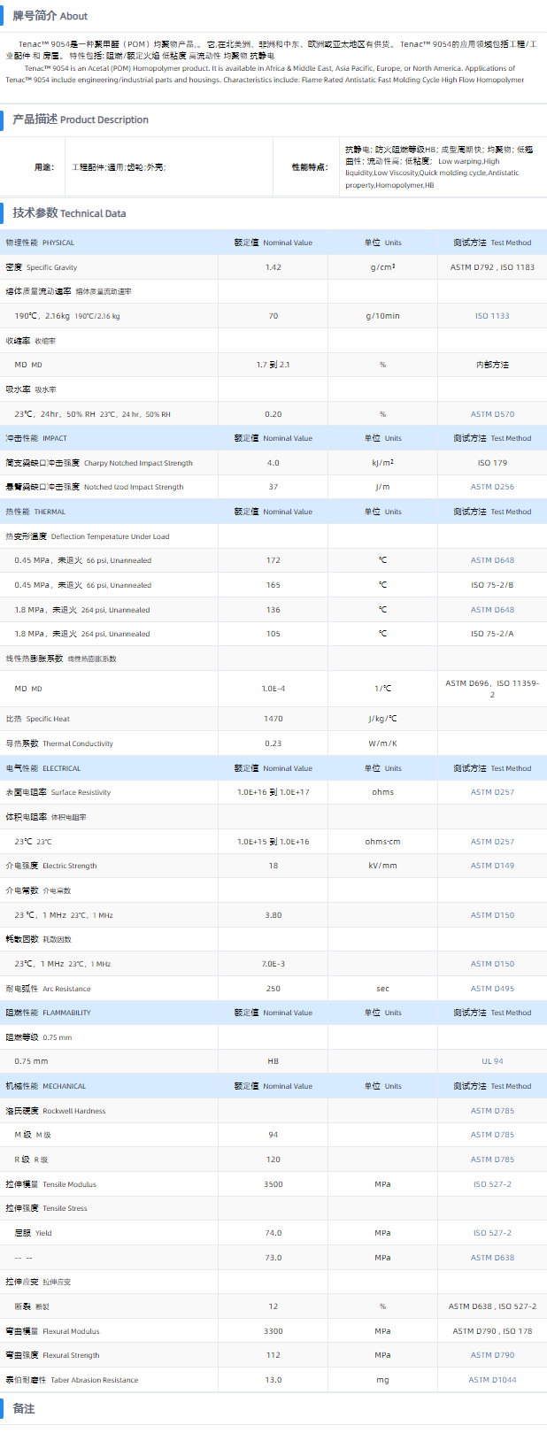Click ASTM D149 link for Electric Strength
Viewport: 547px width, 1433px height.
point(492,866)
